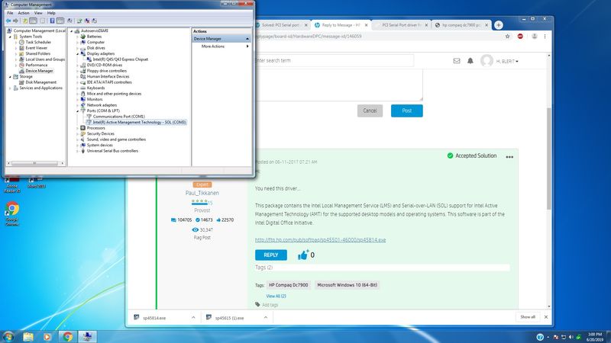Collapse the Storage tree node

(10, 77)
